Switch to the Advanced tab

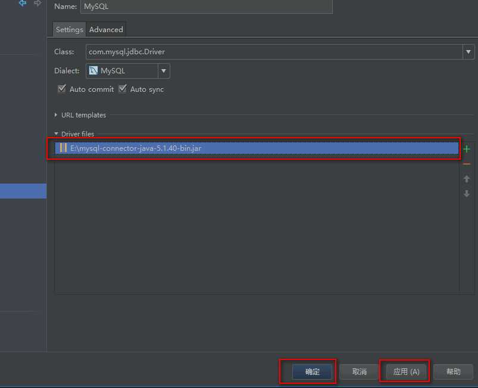106,30
